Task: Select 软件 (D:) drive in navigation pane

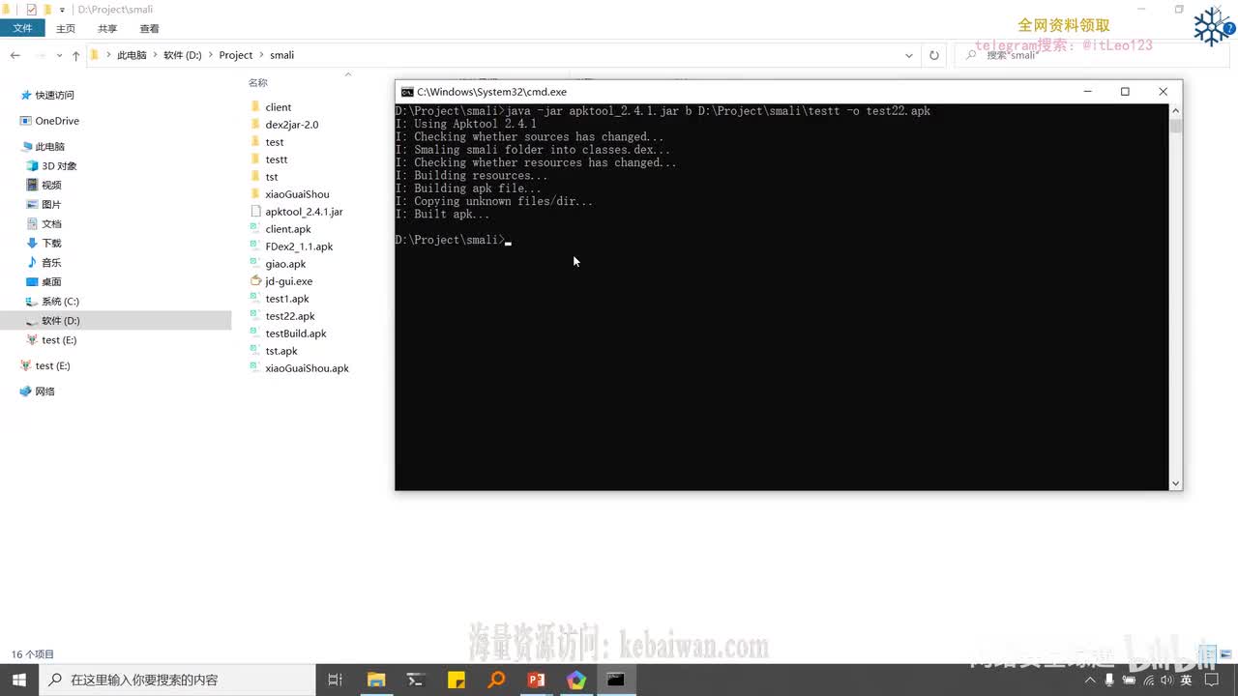Action: tap(60, 321)
